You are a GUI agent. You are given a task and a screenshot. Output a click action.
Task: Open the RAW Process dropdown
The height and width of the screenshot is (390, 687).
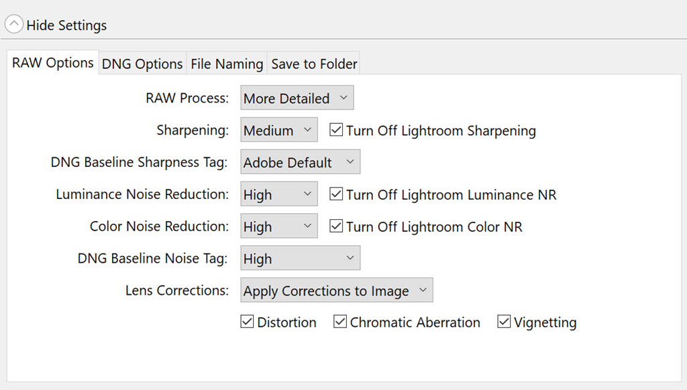[x=297, y=98]
